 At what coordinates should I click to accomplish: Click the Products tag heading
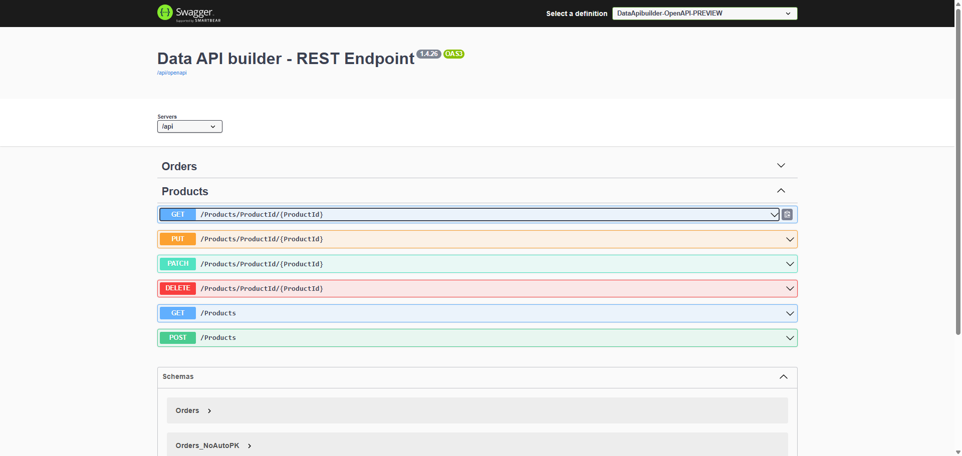pyautogui.click(x=185, y=191)
